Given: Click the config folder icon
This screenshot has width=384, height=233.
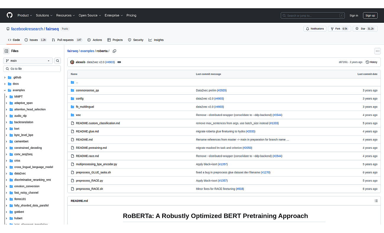Looking at the screenshot, I should pos(72,98).
